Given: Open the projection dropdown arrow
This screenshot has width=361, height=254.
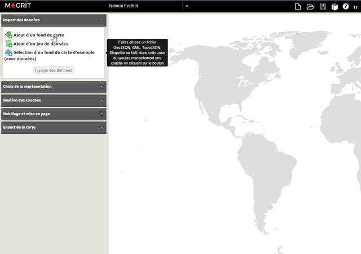Looking at the screenshot, I should point(187,7).
